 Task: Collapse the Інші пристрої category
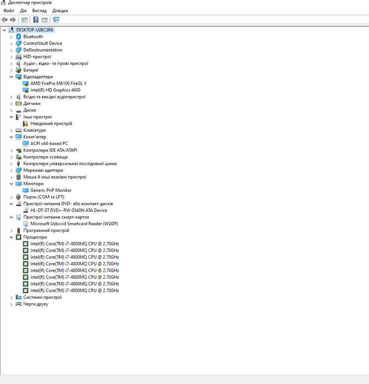click(x=12, y=117)
